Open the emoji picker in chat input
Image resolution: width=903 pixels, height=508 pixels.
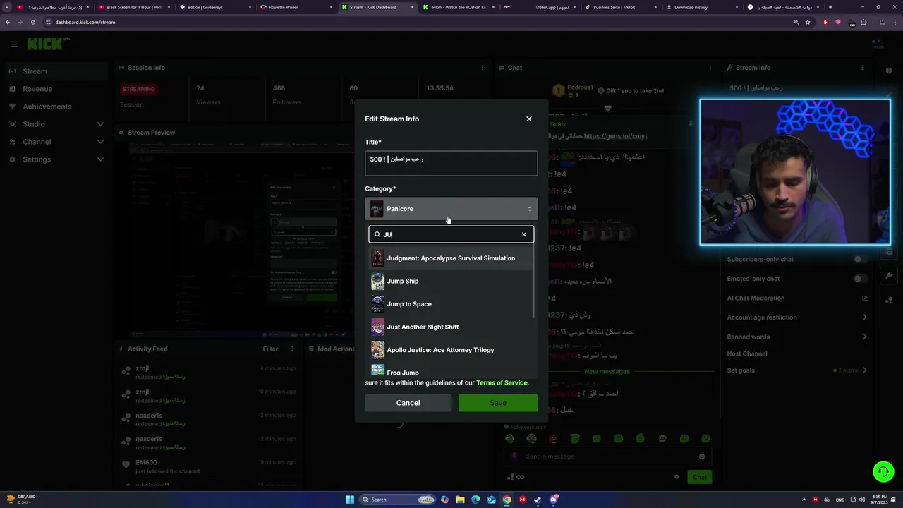[702, 456]
